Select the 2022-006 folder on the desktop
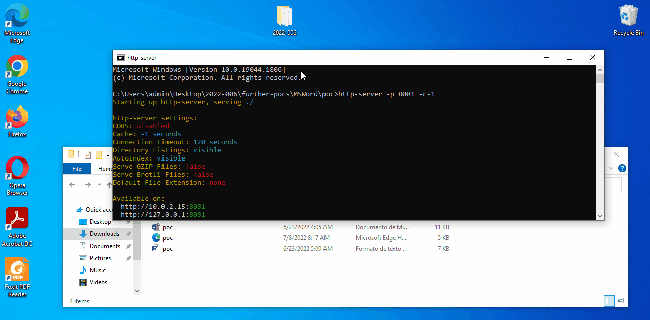The width and height of the screenshot is (650, 320). tap(284, 21)
